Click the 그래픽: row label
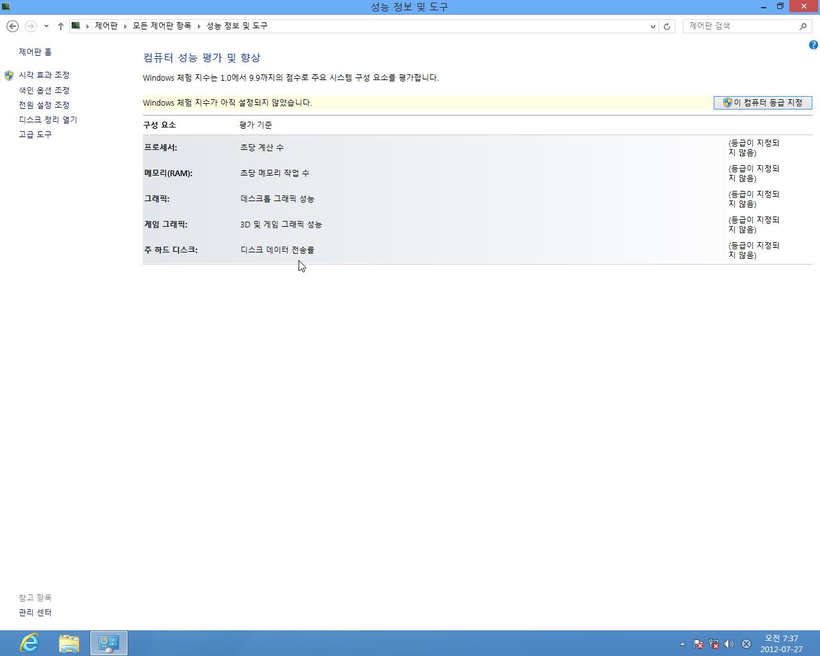This screenshot has height=656, width=820. pyautogui.click(x=157, y=199)
